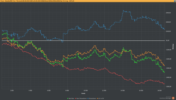The height and width of the screenshot is (100, 176).
Task: Click the $100,00 y-axis label
Action: click(x=168, y=31)
